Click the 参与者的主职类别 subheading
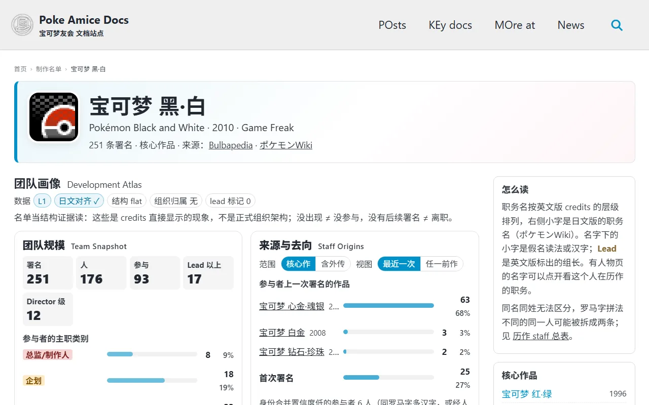This screenshot has width=649, height=405. pyautogui.click(x=56, y=339)
